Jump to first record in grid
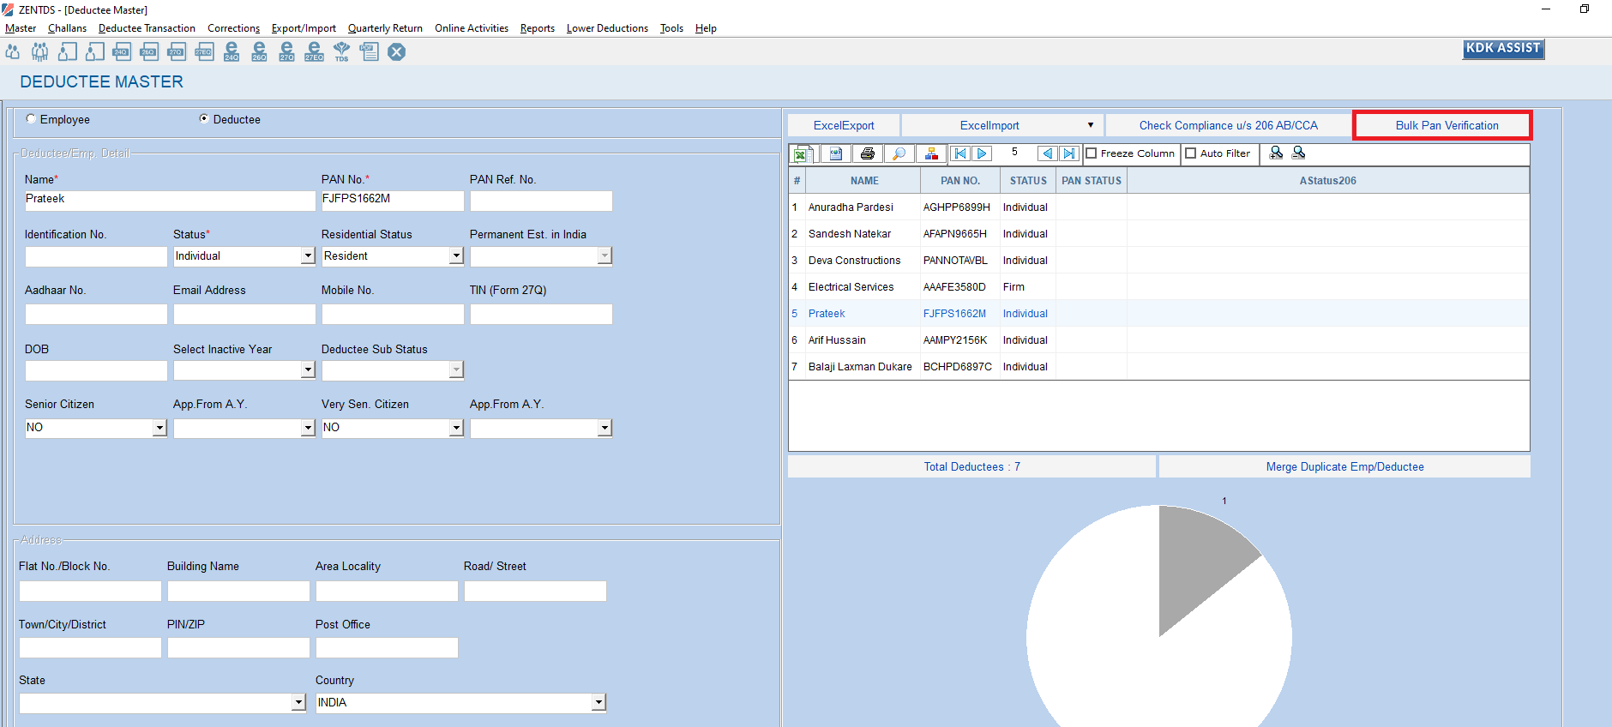 pyautogui.click(x=960, y=153)
